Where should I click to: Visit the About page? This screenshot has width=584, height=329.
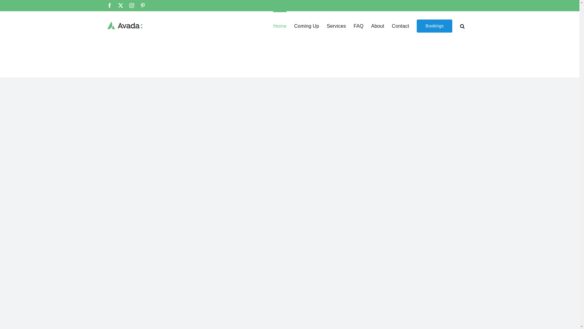pos(377,26)
